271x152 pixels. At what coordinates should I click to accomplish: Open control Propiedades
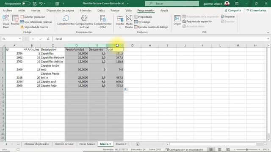pos(143,17)
